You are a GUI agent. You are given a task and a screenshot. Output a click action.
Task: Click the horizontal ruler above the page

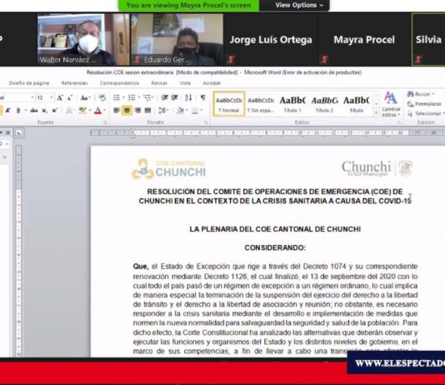coord(267,132)
